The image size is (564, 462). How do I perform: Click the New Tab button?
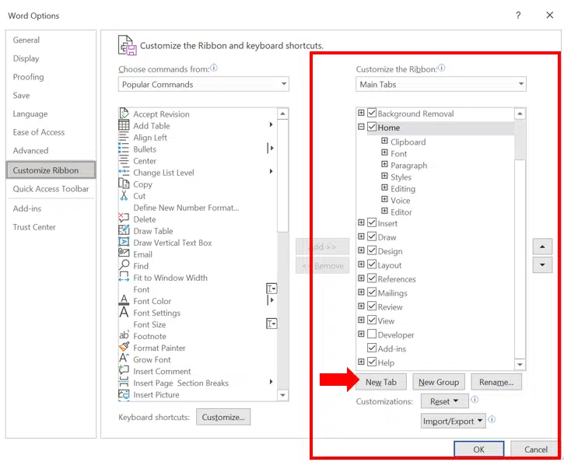pyautogui.click(x=381, y=382)
